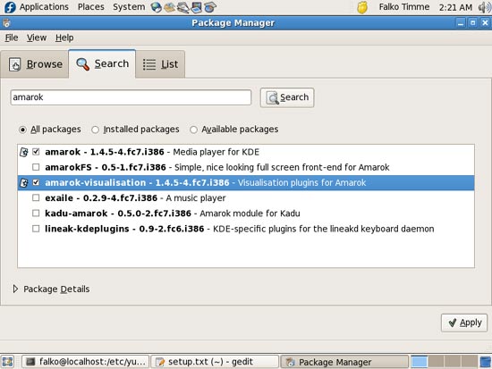The image size is (492, 369).
Task: Switch to the second workspace
Action: coord(436,362)
